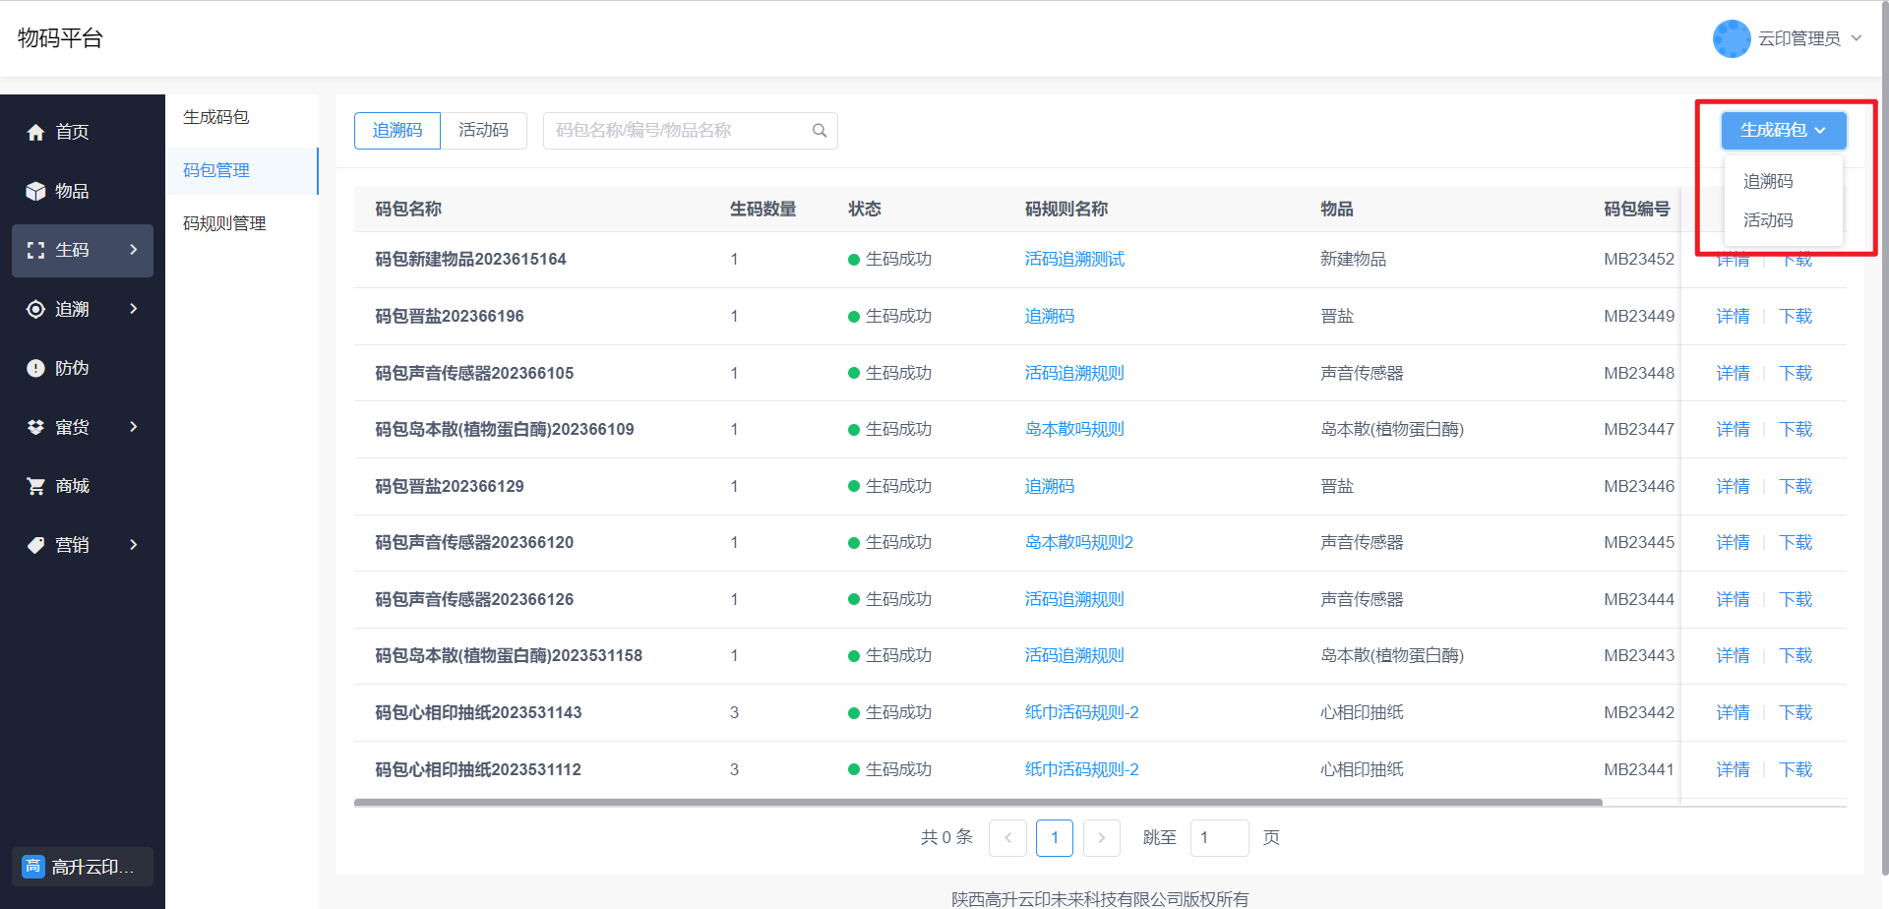Click the 防伪 alert icon
The height and width of the screenshot is (909, 1889).
pyautogui.click(x=35, y=368)
